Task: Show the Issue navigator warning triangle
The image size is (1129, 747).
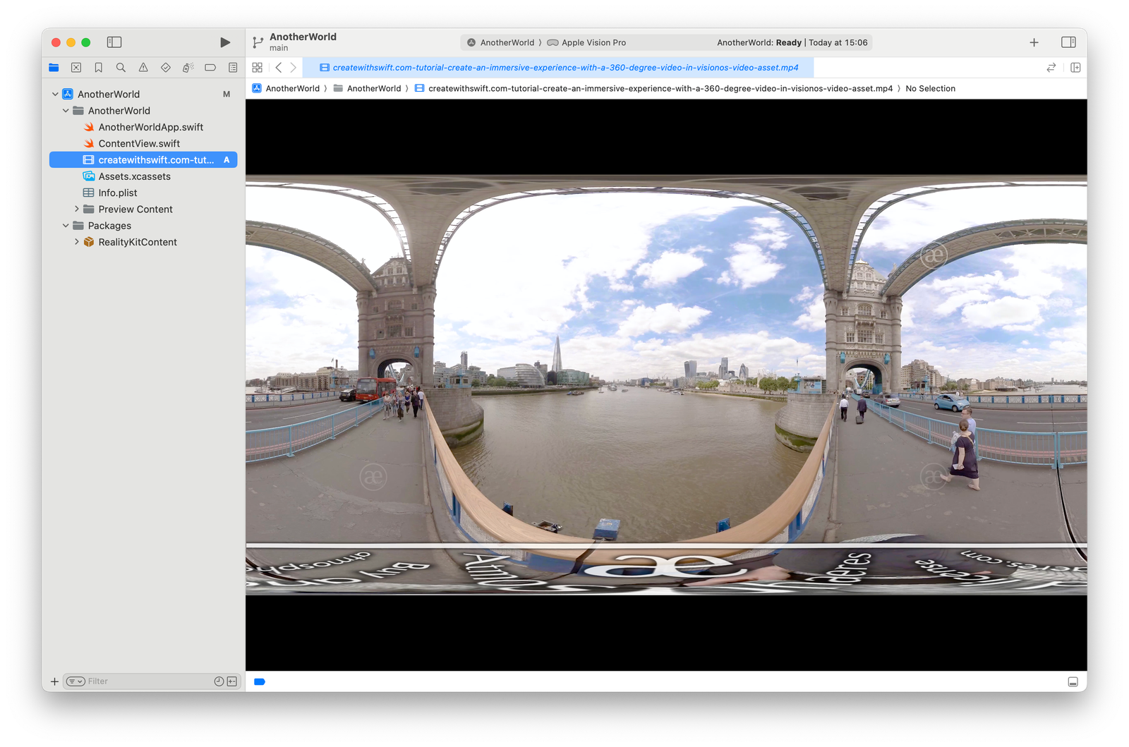Action: pos(143,67)
